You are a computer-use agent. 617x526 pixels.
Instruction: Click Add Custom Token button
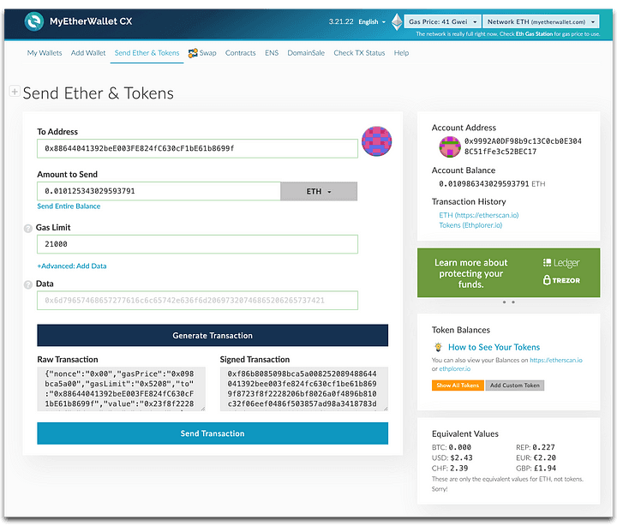pos(515,386)
